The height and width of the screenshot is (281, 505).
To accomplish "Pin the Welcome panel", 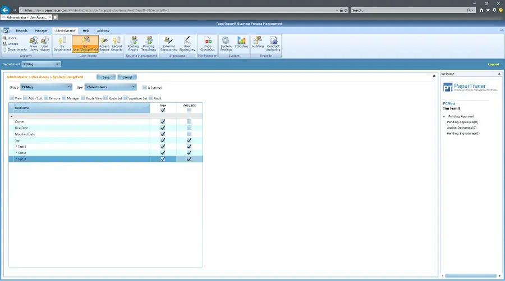I will pyautogui.click(x=499, y=74).
